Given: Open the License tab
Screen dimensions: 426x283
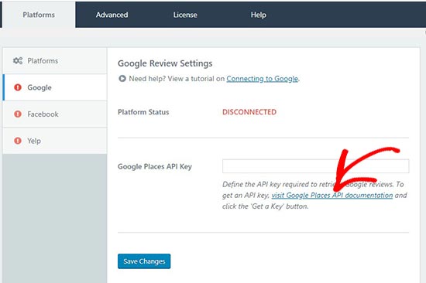Looking at the screenshot, I should pyautogui.click(x=185, y=15).
